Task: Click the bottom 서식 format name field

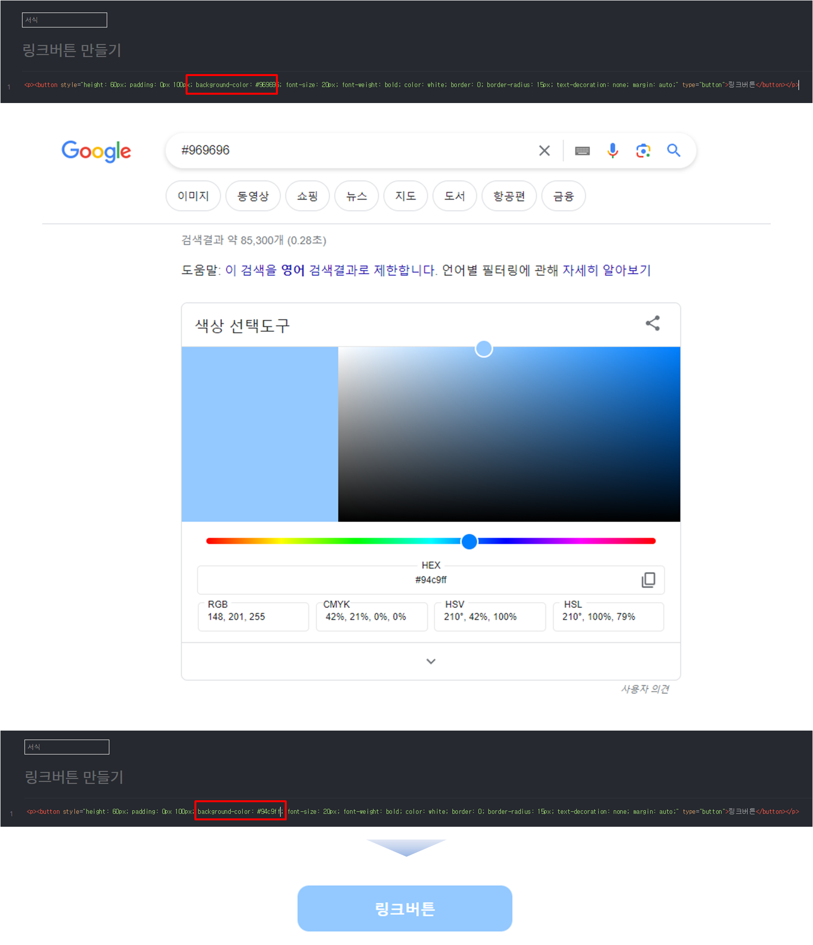Action: [x=67, y=747]
